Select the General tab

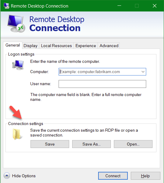coord(13,45)
